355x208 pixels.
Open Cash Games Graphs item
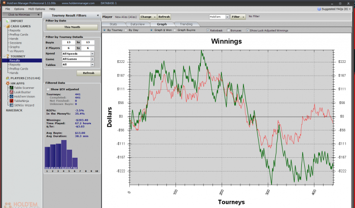click(15, 47)
